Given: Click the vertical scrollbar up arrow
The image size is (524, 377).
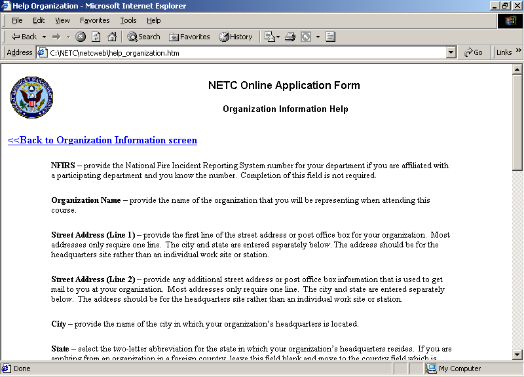Looking at the screenshot, I should [x=517, y=69].
